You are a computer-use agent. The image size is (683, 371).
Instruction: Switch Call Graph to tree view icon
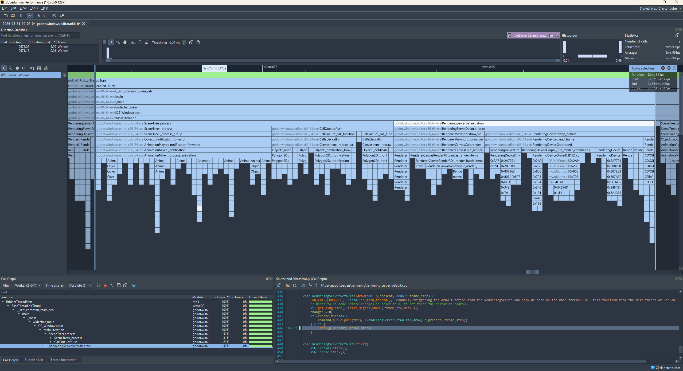pos(99,285)
